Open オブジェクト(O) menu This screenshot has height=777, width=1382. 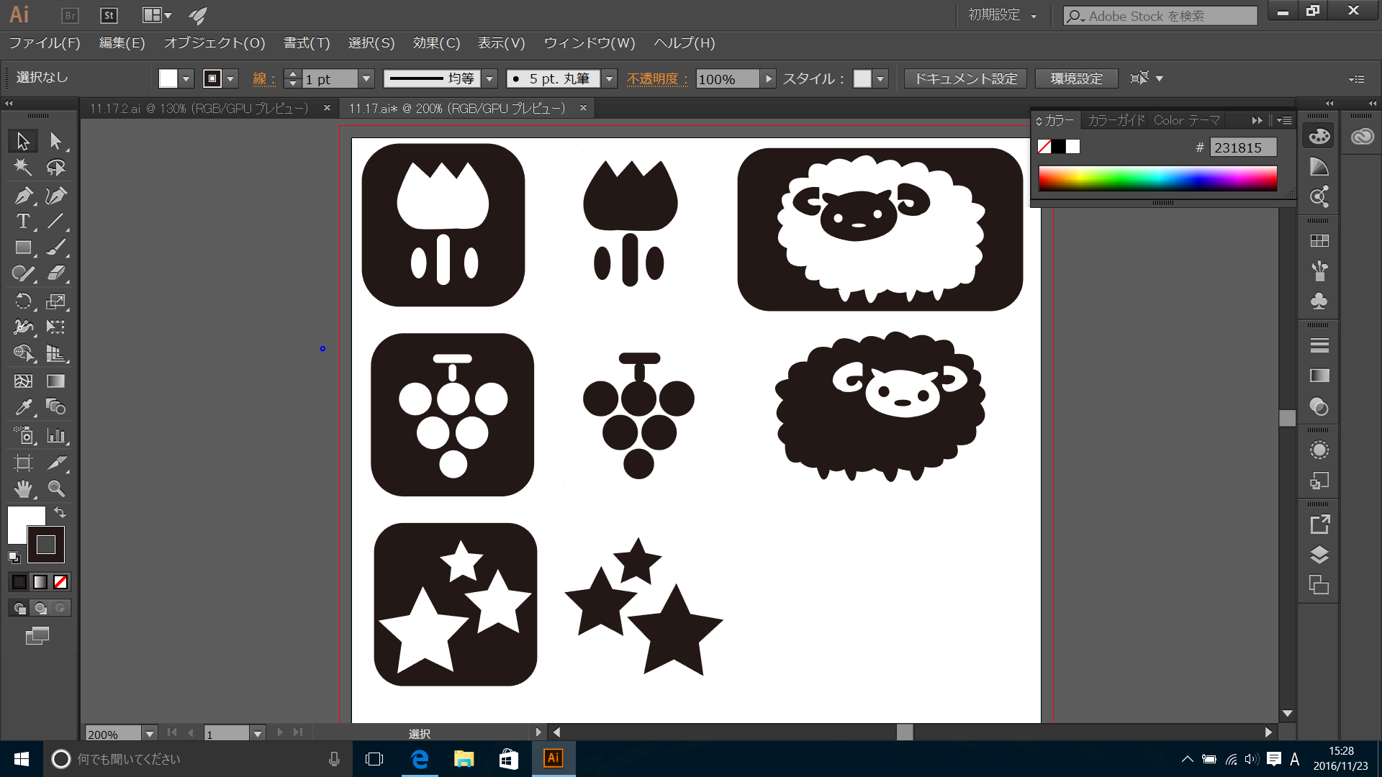pos(214,43)
